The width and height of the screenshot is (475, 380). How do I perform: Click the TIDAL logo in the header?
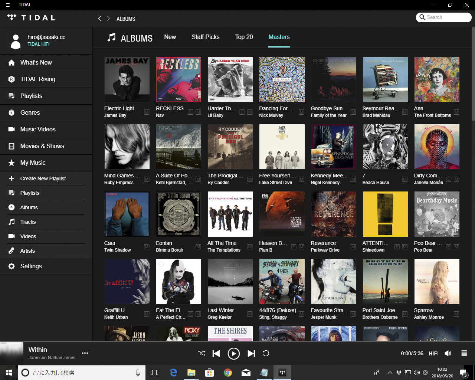[31, 17]
